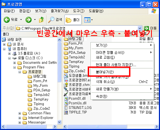Select the ST6UNST.LOG text file
The height and width of the screenshot is (130, 160).
point(80,108)
